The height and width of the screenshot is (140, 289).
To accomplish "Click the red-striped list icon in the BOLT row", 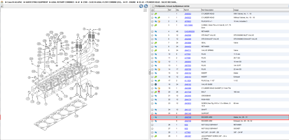I will pos(159,92).
